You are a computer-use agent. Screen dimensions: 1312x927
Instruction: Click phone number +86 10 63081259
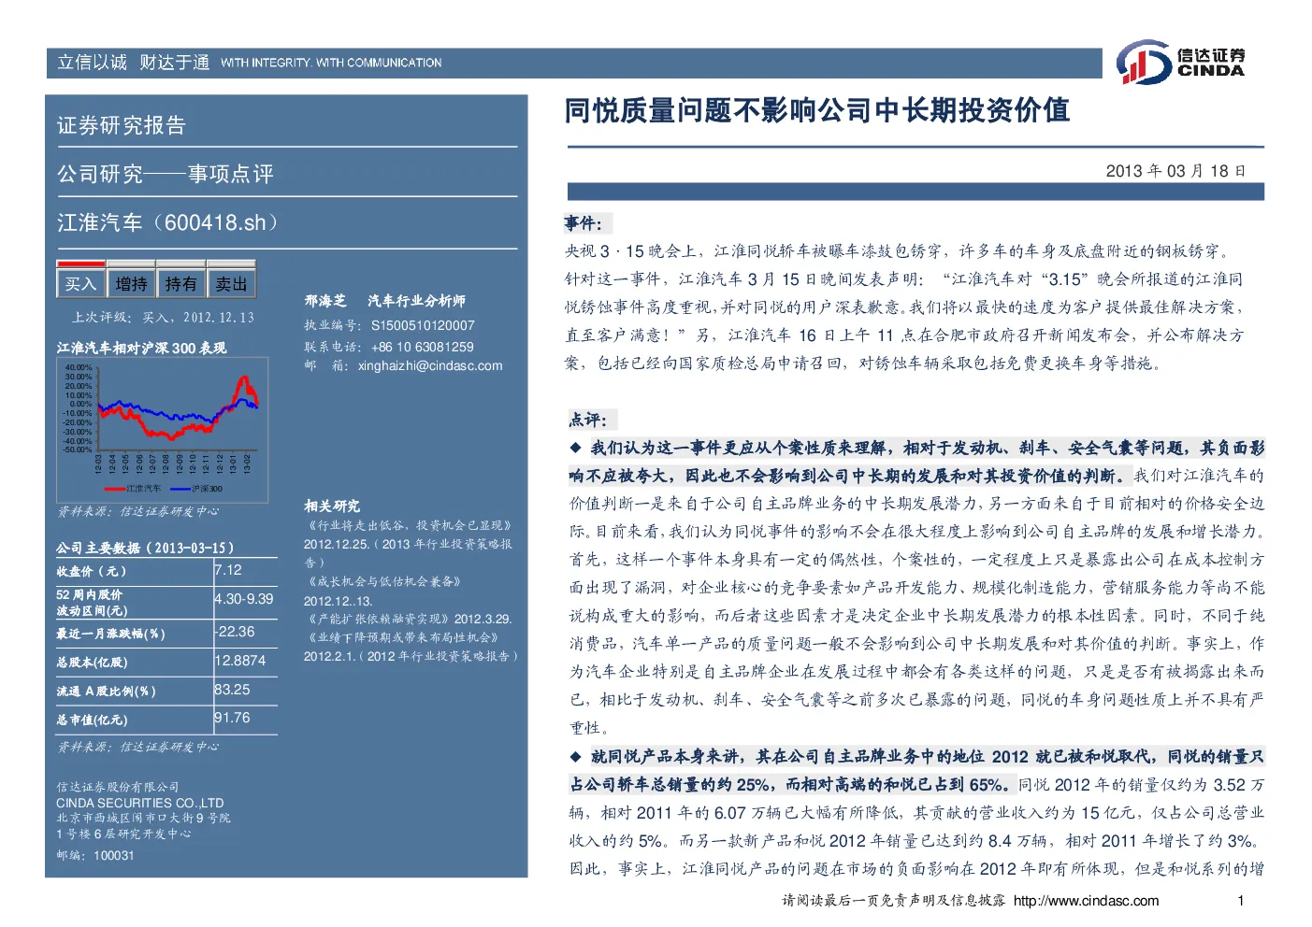click(x=423, y=347)
